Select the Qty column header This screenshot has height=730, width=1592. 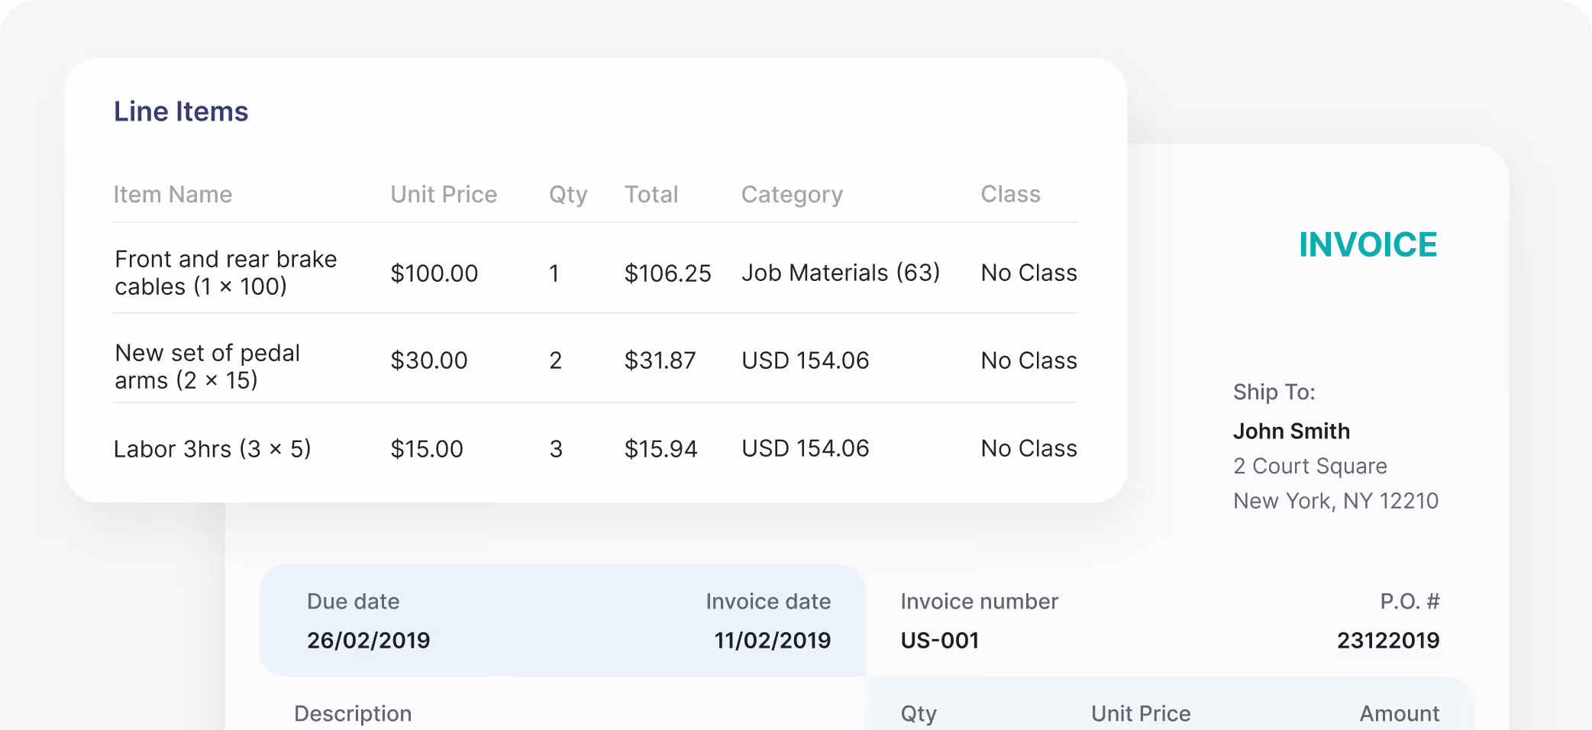pos(568,195)
